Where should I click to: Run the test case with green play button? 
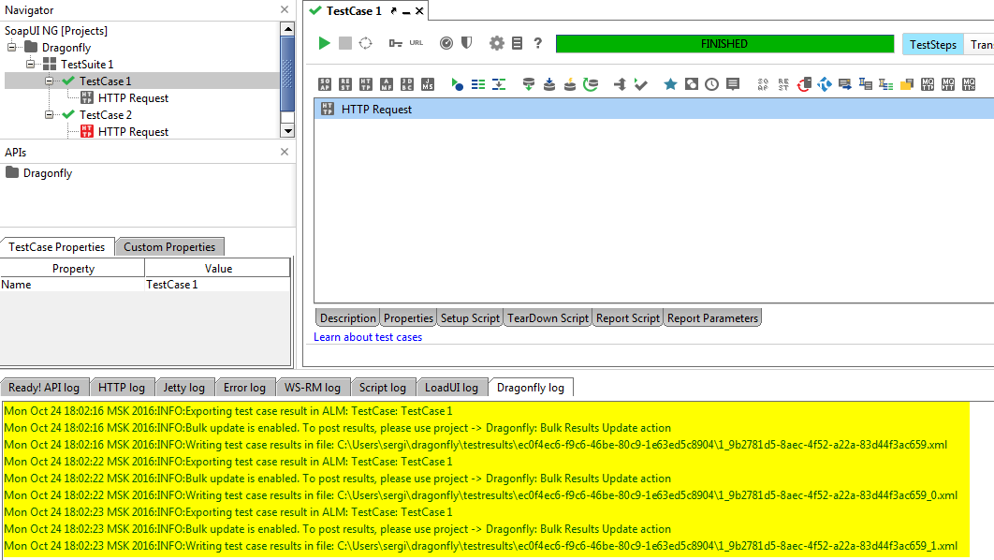[324, 43]
